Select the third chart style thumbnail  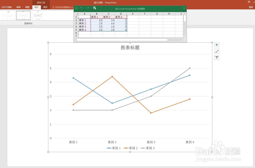(38, 16)
